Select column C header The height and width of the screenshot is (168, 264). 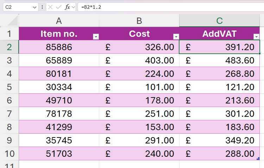point(219,21)
